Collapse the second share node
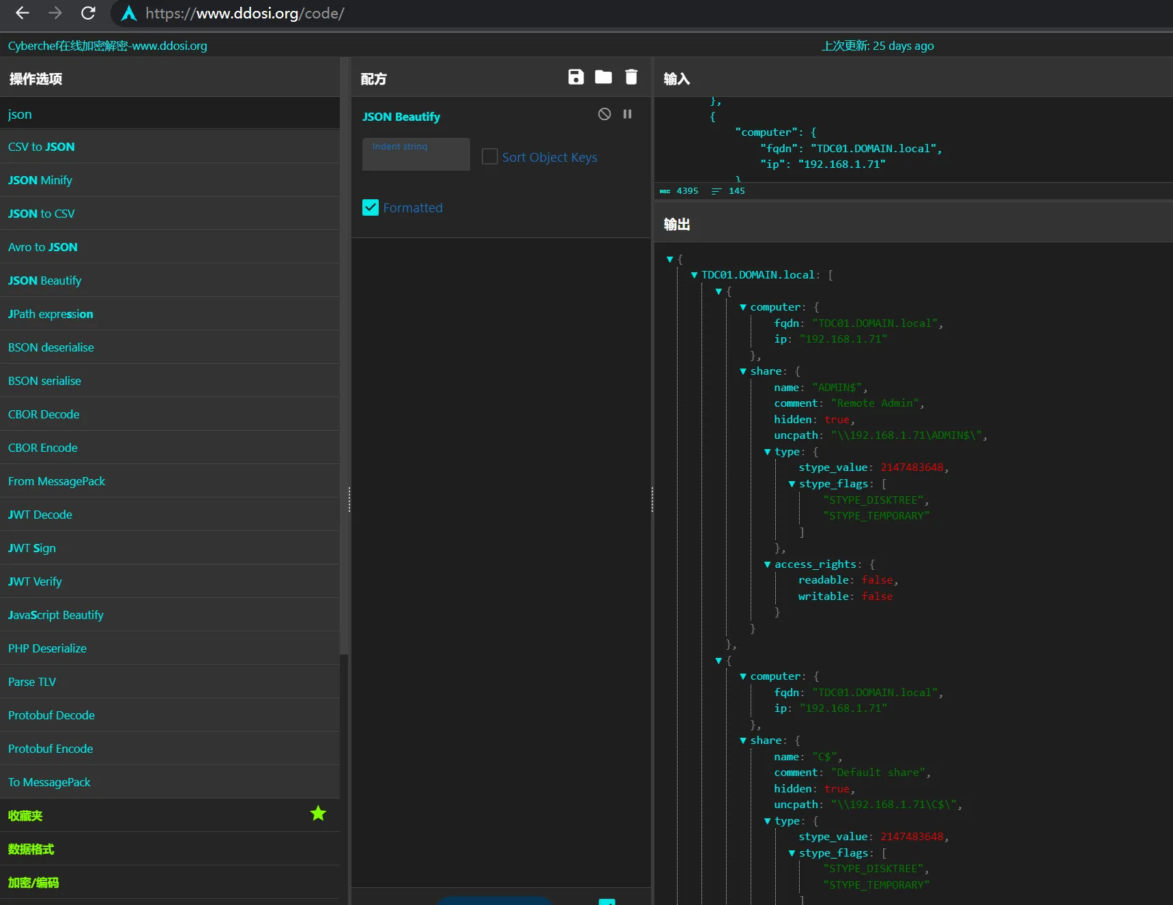This screenshot has height=905, width=1173. pos(743,741)
